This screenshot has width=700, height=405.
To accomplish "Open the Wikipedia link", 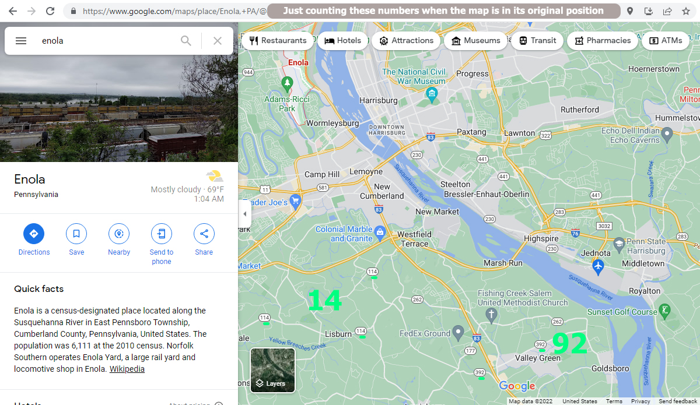I will [127, 369].
